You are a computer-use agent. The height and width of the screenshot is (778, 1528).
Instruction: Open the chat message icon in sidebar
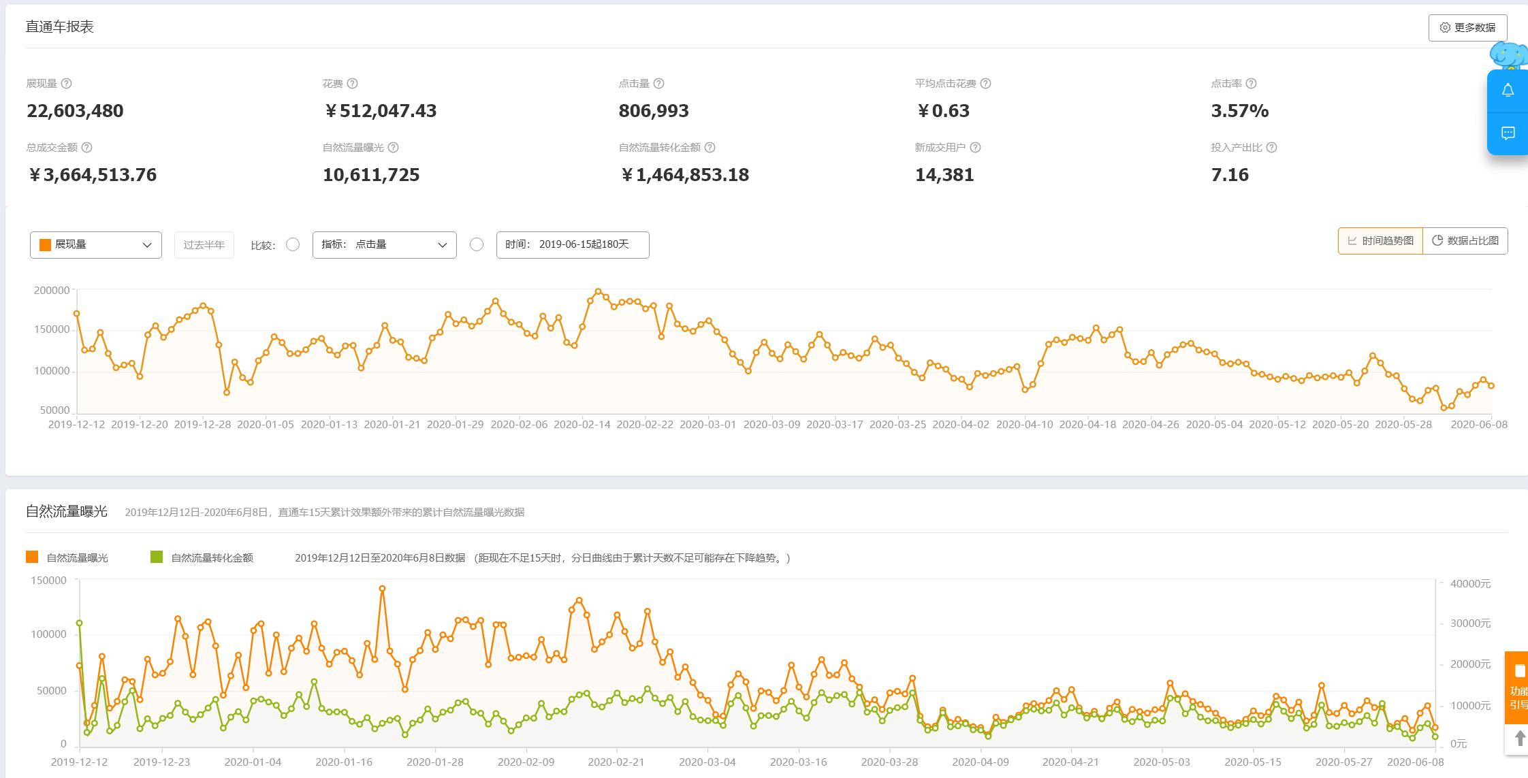coord(1508,133)
